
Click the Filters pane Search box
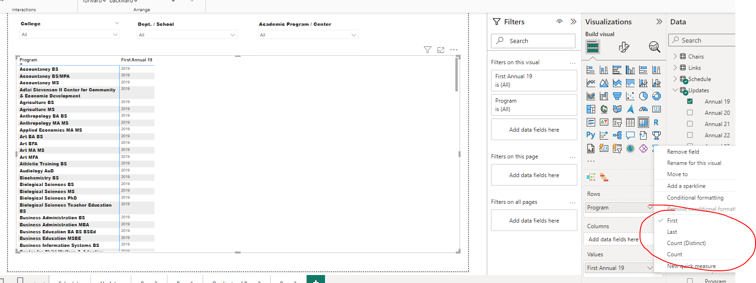[533, 41]
